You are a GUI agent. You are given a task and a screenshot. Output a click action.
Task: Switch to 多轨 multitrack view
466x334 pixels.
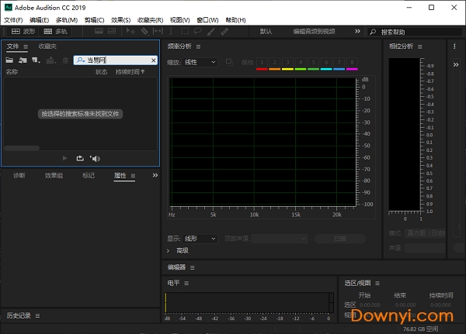[54, 32]
